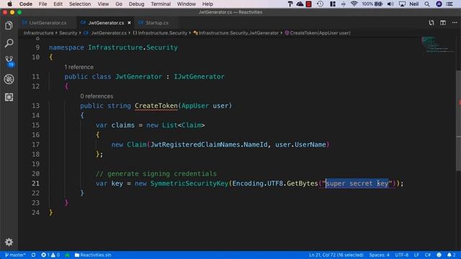Image resolution: width=461 pixels, height=259 pixels.
Task: Click the JwtRegisteredClaimNames identifier on line 17
Action: pyautogui.click(x=195, y=145)
